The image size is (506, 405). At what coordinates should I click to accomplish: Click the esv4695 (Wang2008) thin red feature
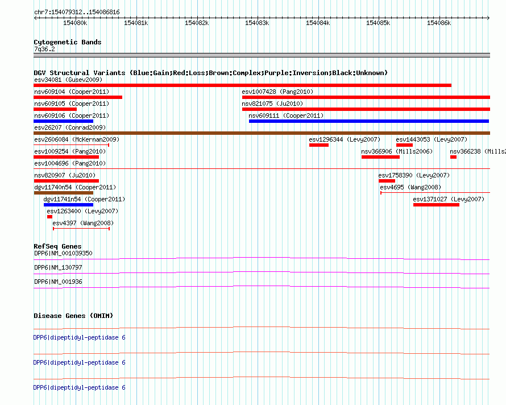pyautogui.click(x=435, y=193)
